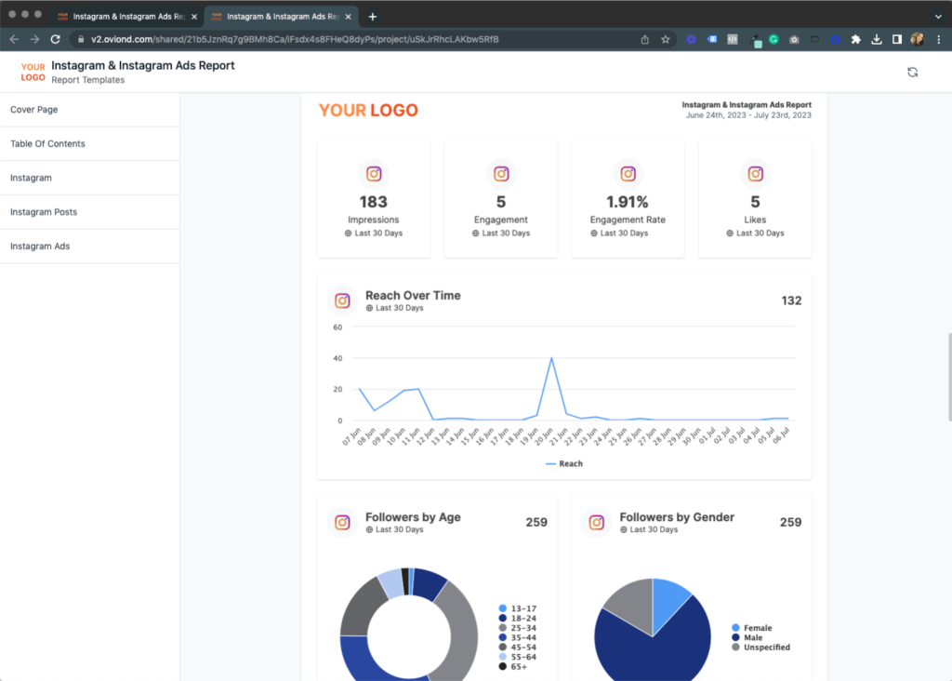Reload the page with the browser reload button
952x681 pixels.
[x=55, y=39]
